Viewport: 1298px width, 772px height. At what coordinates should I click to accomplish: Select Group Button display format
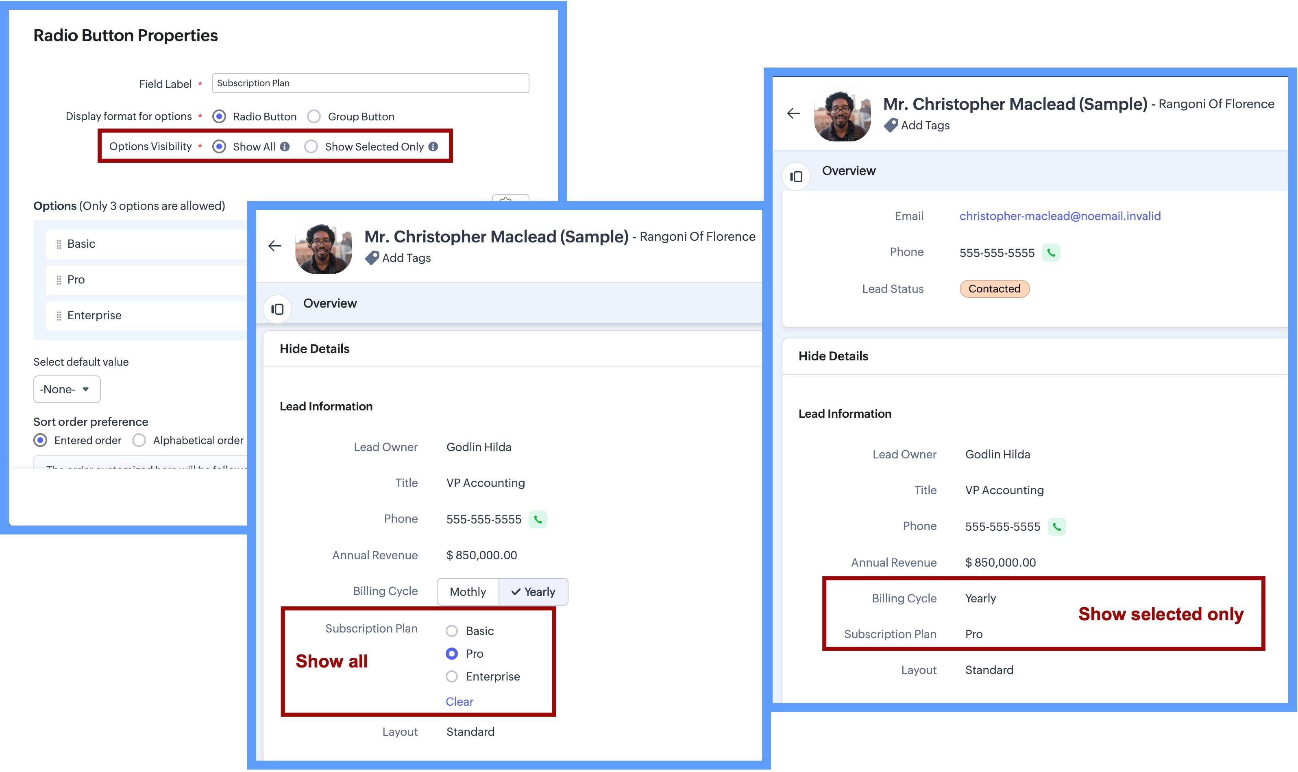(314, 116)
